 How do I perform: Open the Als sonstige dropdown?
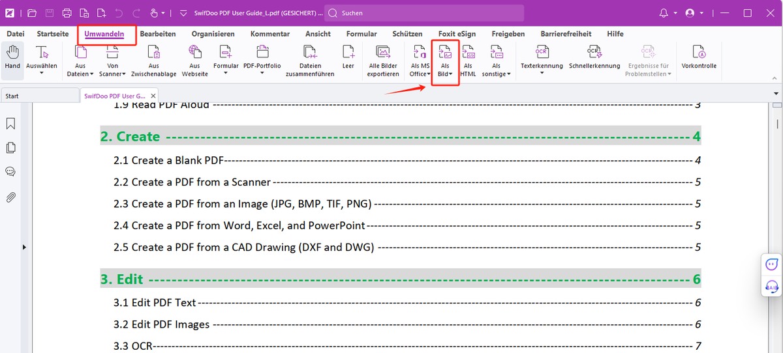pos(509,74)
